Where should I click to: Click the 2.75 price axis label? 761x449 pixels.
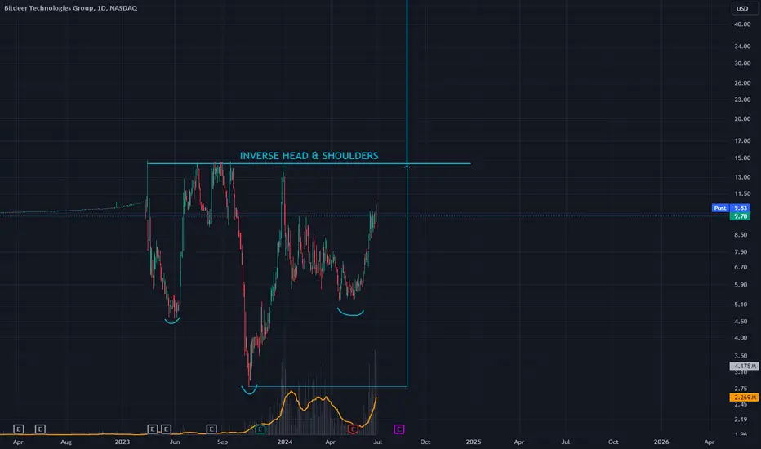[741, 389]
